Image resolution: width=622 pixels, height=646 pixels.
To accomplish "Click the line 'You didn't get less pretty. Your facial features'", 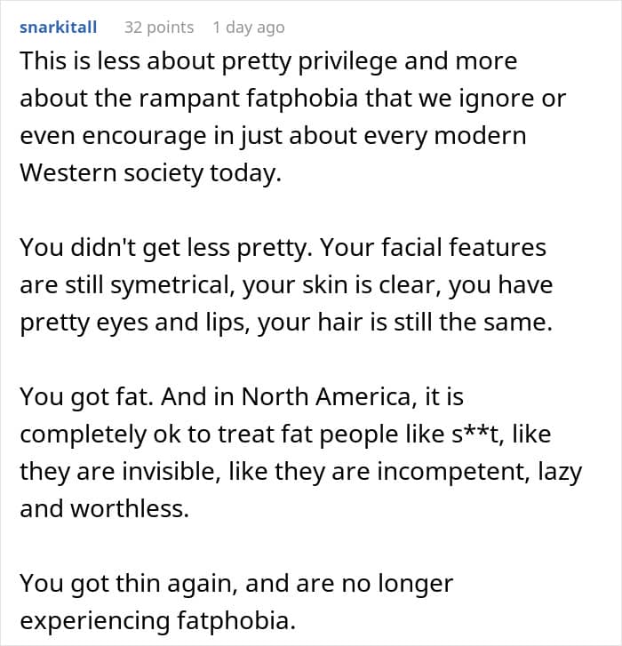I will (283, 248).
